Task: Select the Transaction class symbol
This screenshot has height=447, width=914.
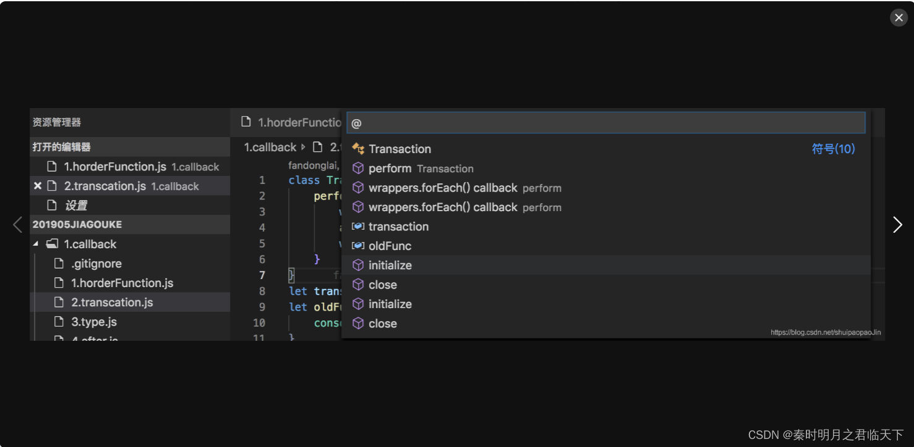Action: tap(606, 149)
